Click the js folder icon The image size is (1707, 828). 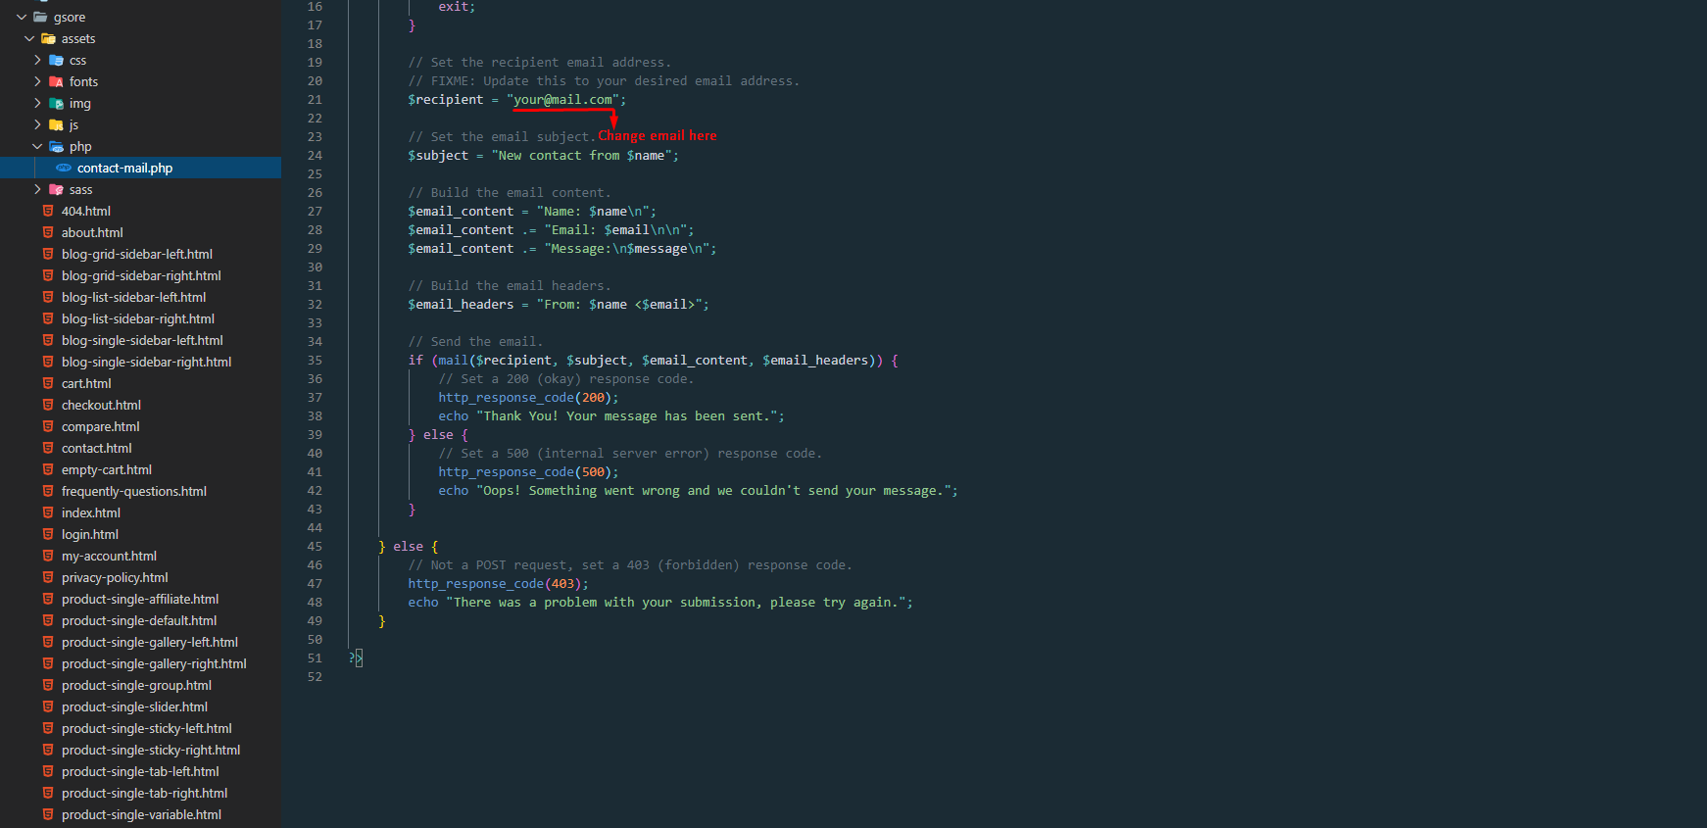pos(57,125)
